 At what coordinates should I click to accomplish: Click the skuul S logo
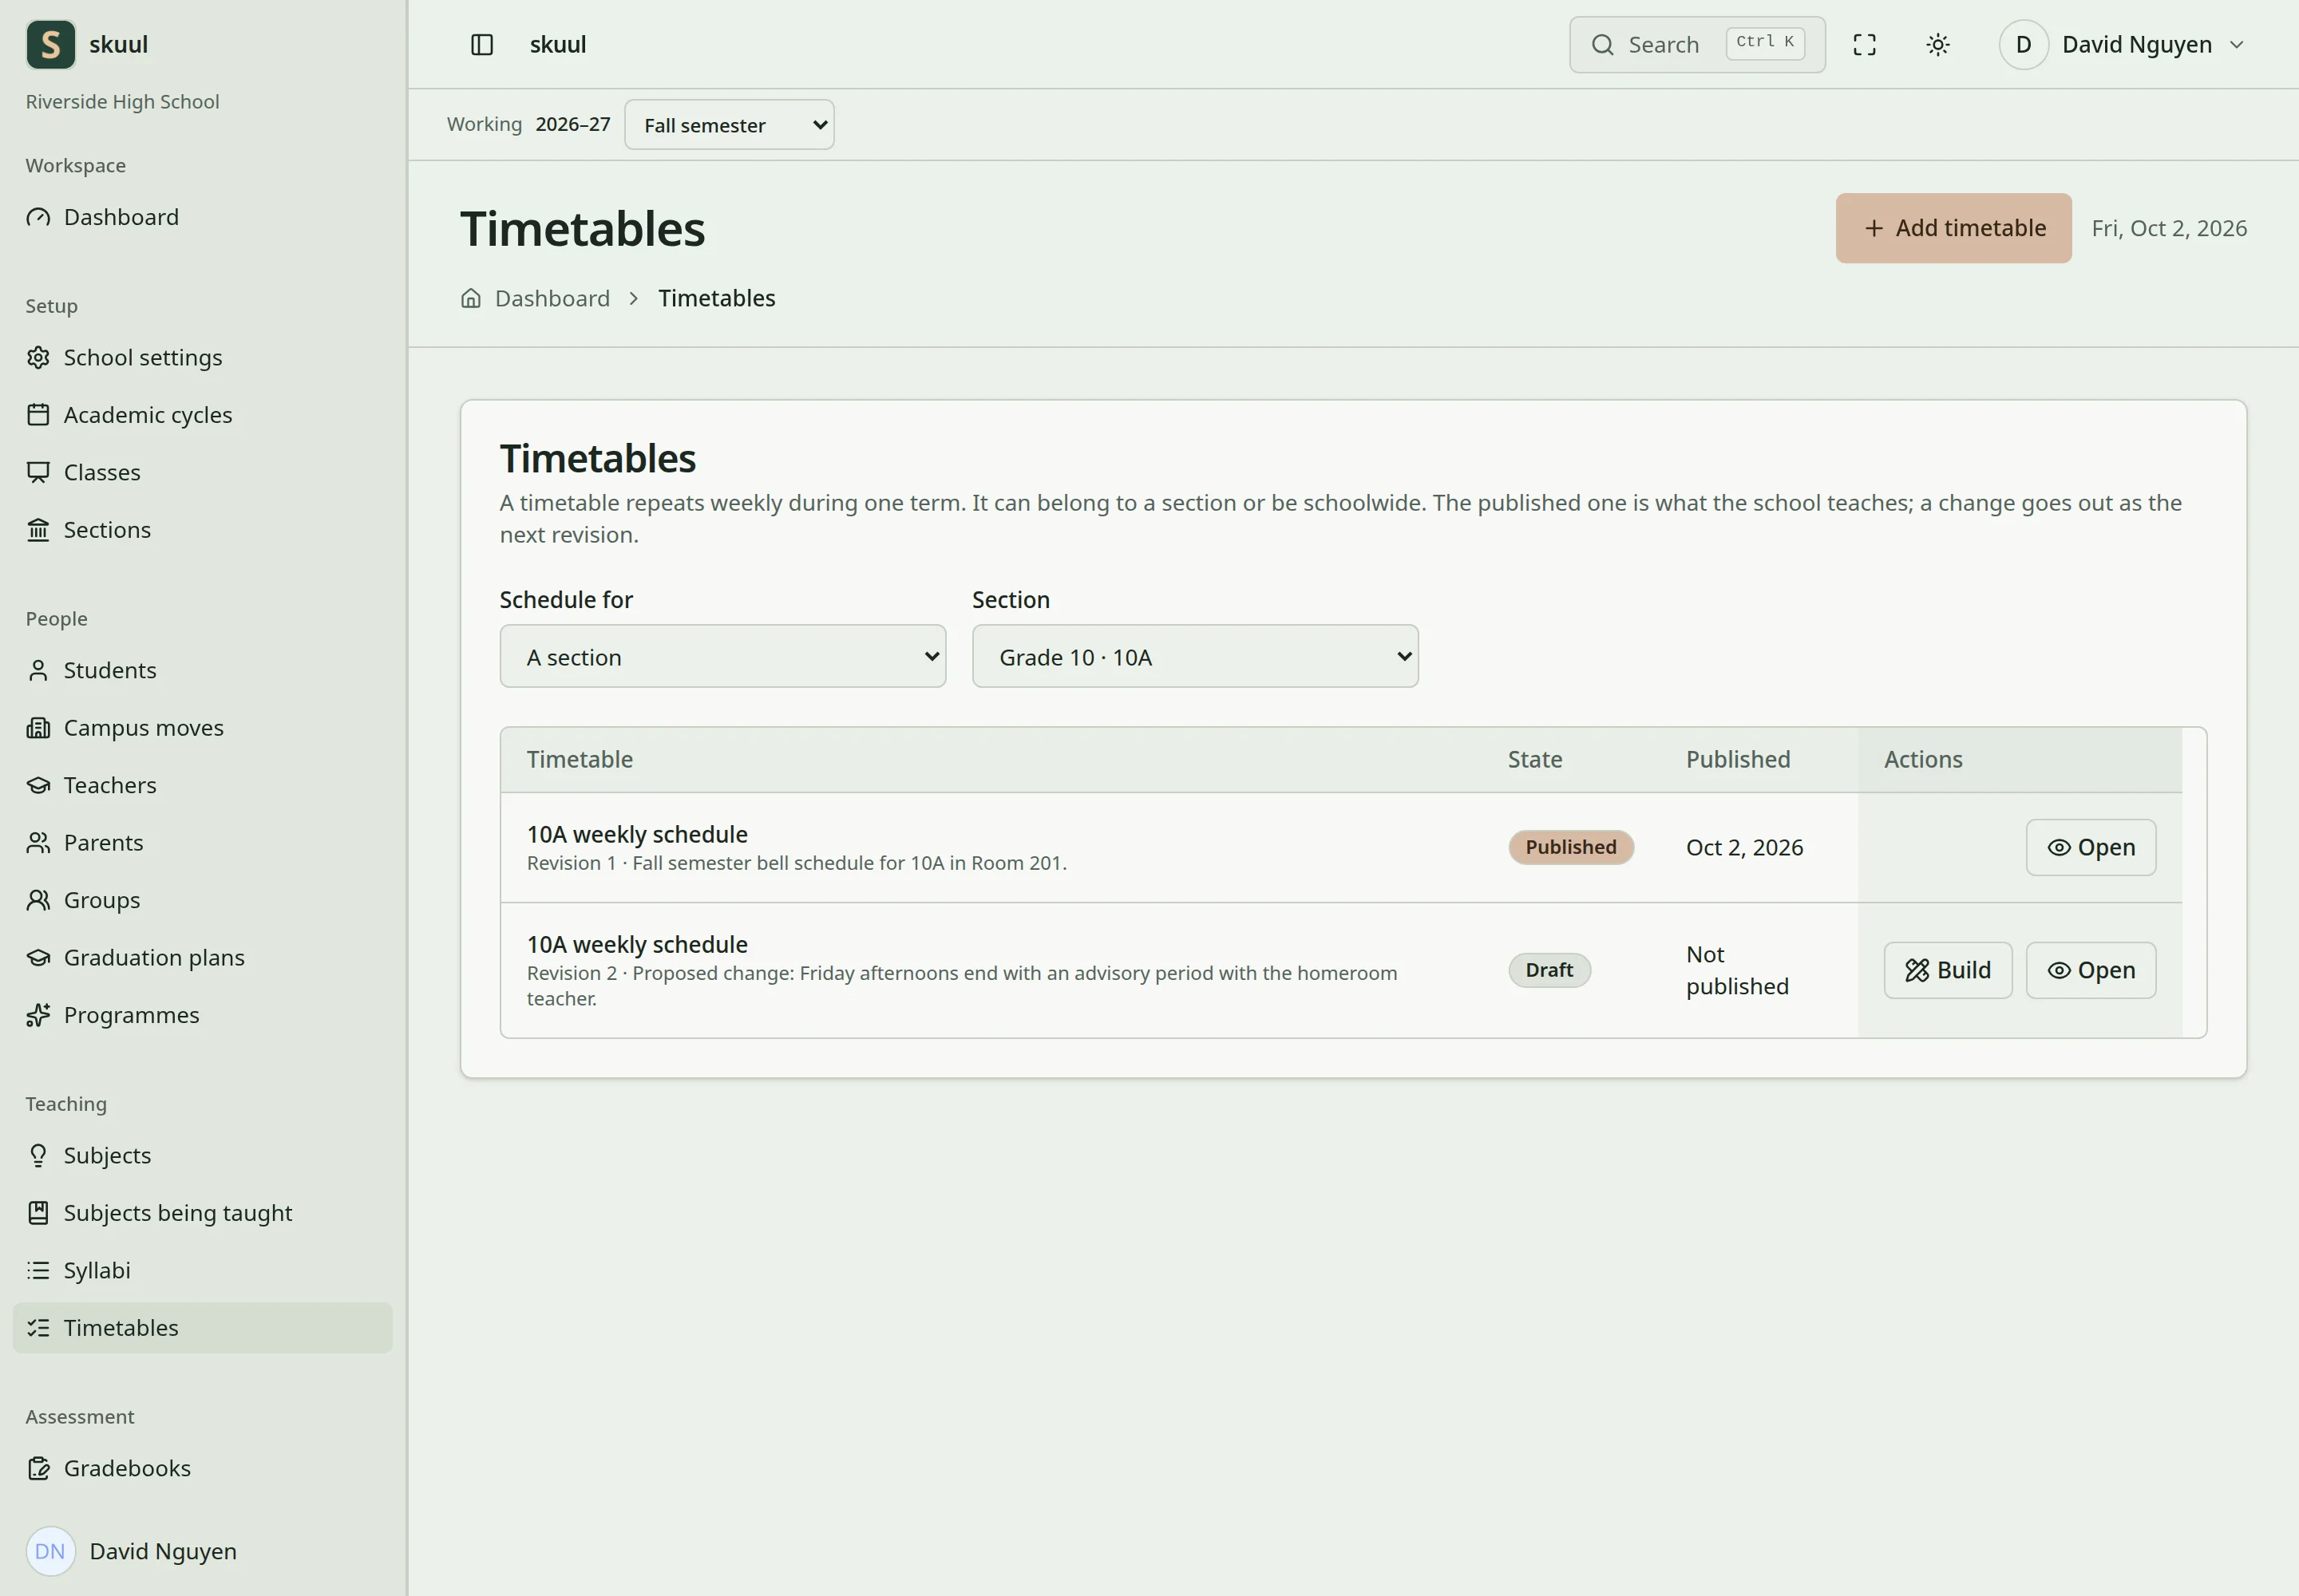(51, 45)
